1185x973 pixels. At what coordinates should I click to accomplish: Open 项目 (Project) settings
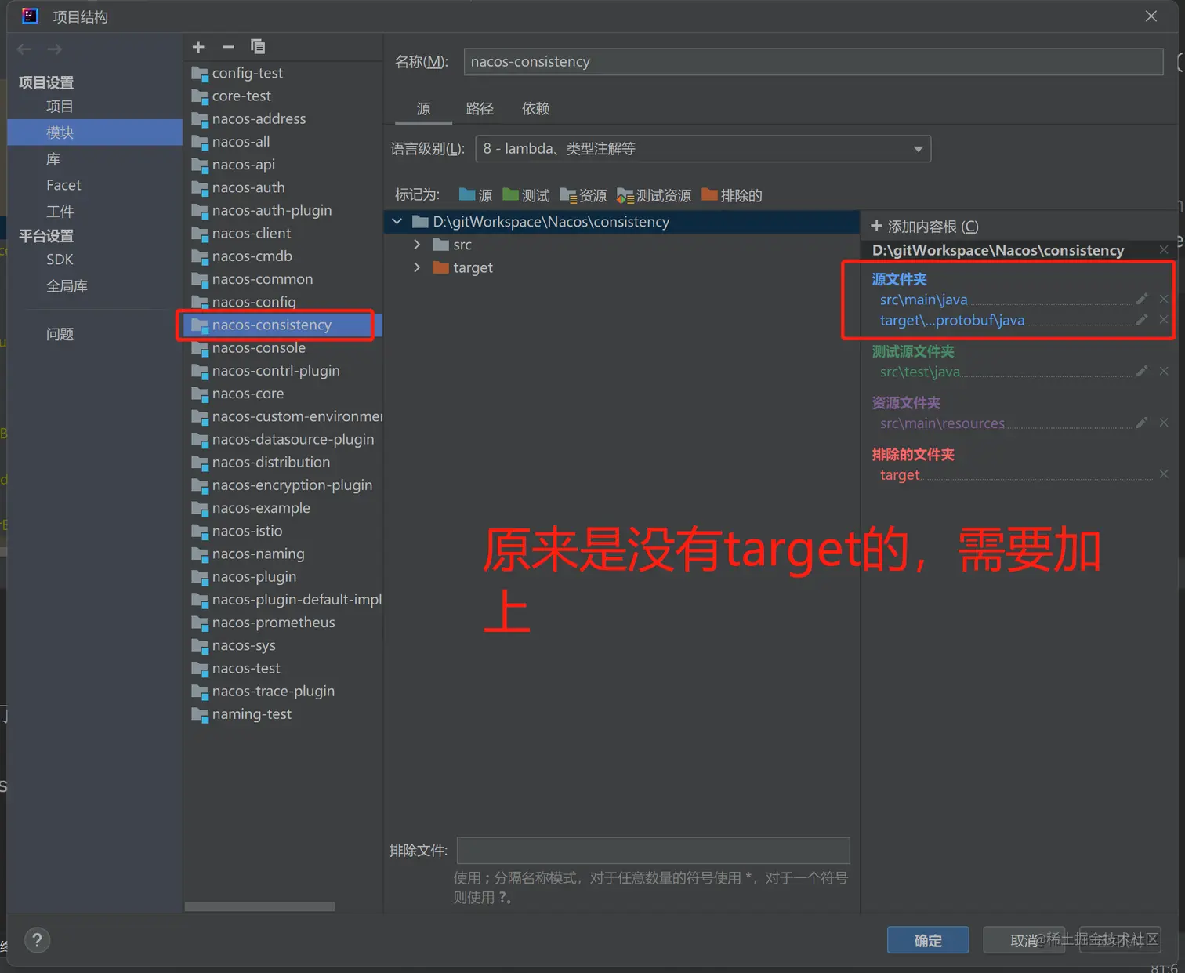point(60,107)
